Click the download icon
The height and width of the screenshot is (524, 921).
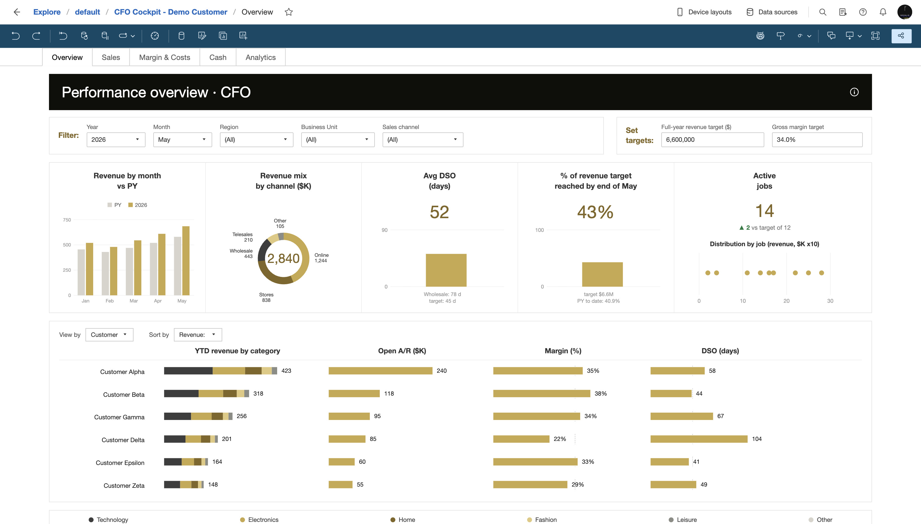pyautogui.click(x=849, y=36)
